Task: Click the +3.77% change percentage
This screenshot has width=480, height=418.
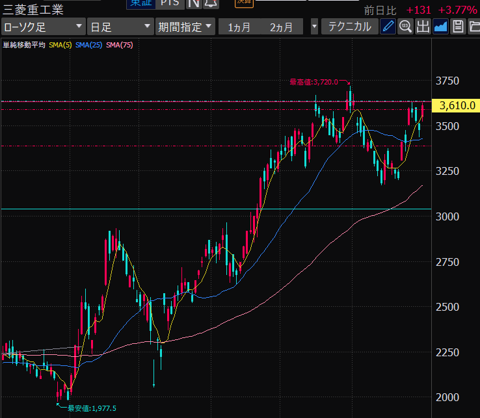Action: (x=458, y=10)
